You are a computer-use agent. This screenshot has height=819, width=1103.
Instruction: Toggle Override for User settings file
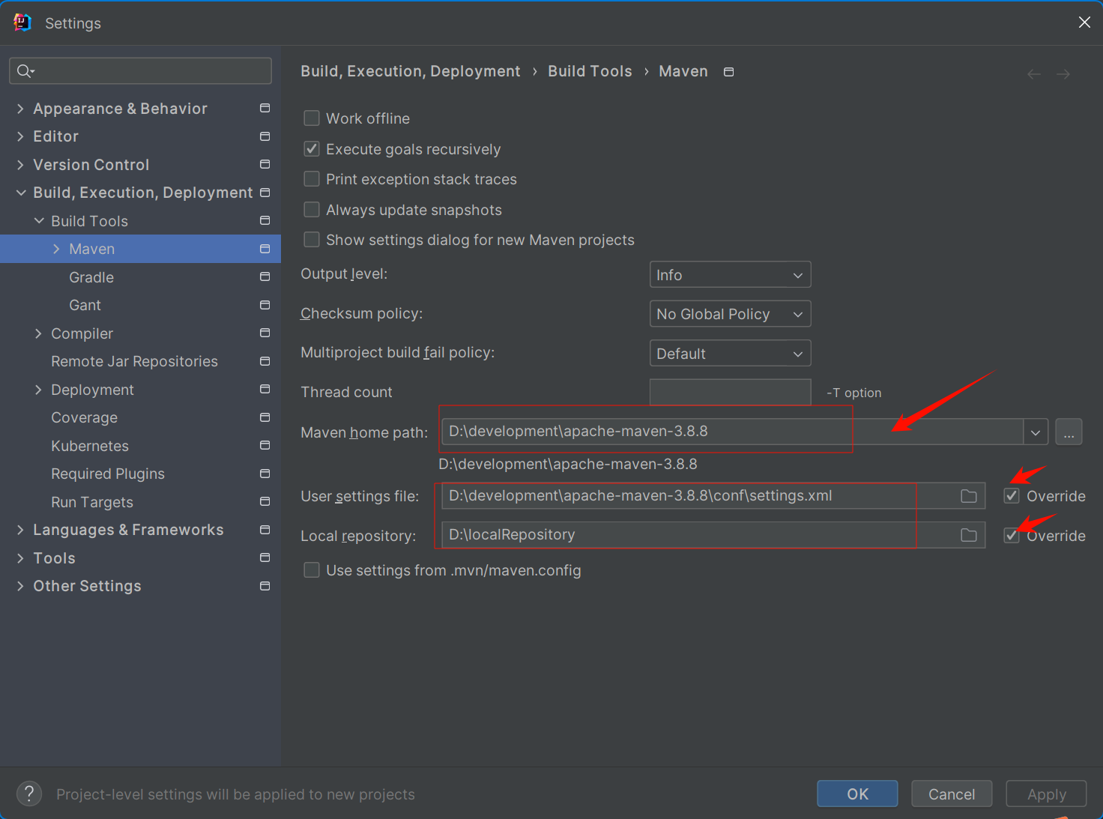(1012, 496)
